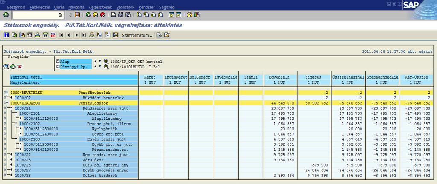The image size is (437, 184).
Task: Click the blue Information icon in report toolbar
Action: point(6,35)
